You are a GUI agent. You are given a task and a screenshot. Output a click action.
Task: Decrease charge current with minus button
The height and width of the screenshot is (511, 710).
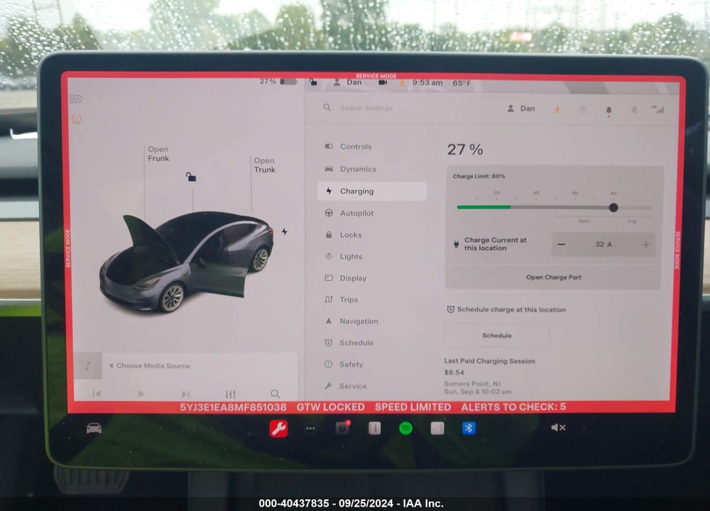[562, 244]
